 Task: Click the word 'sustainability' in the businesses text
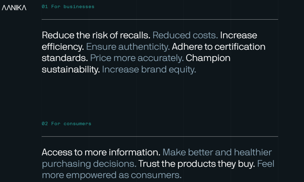pos(71,70)
